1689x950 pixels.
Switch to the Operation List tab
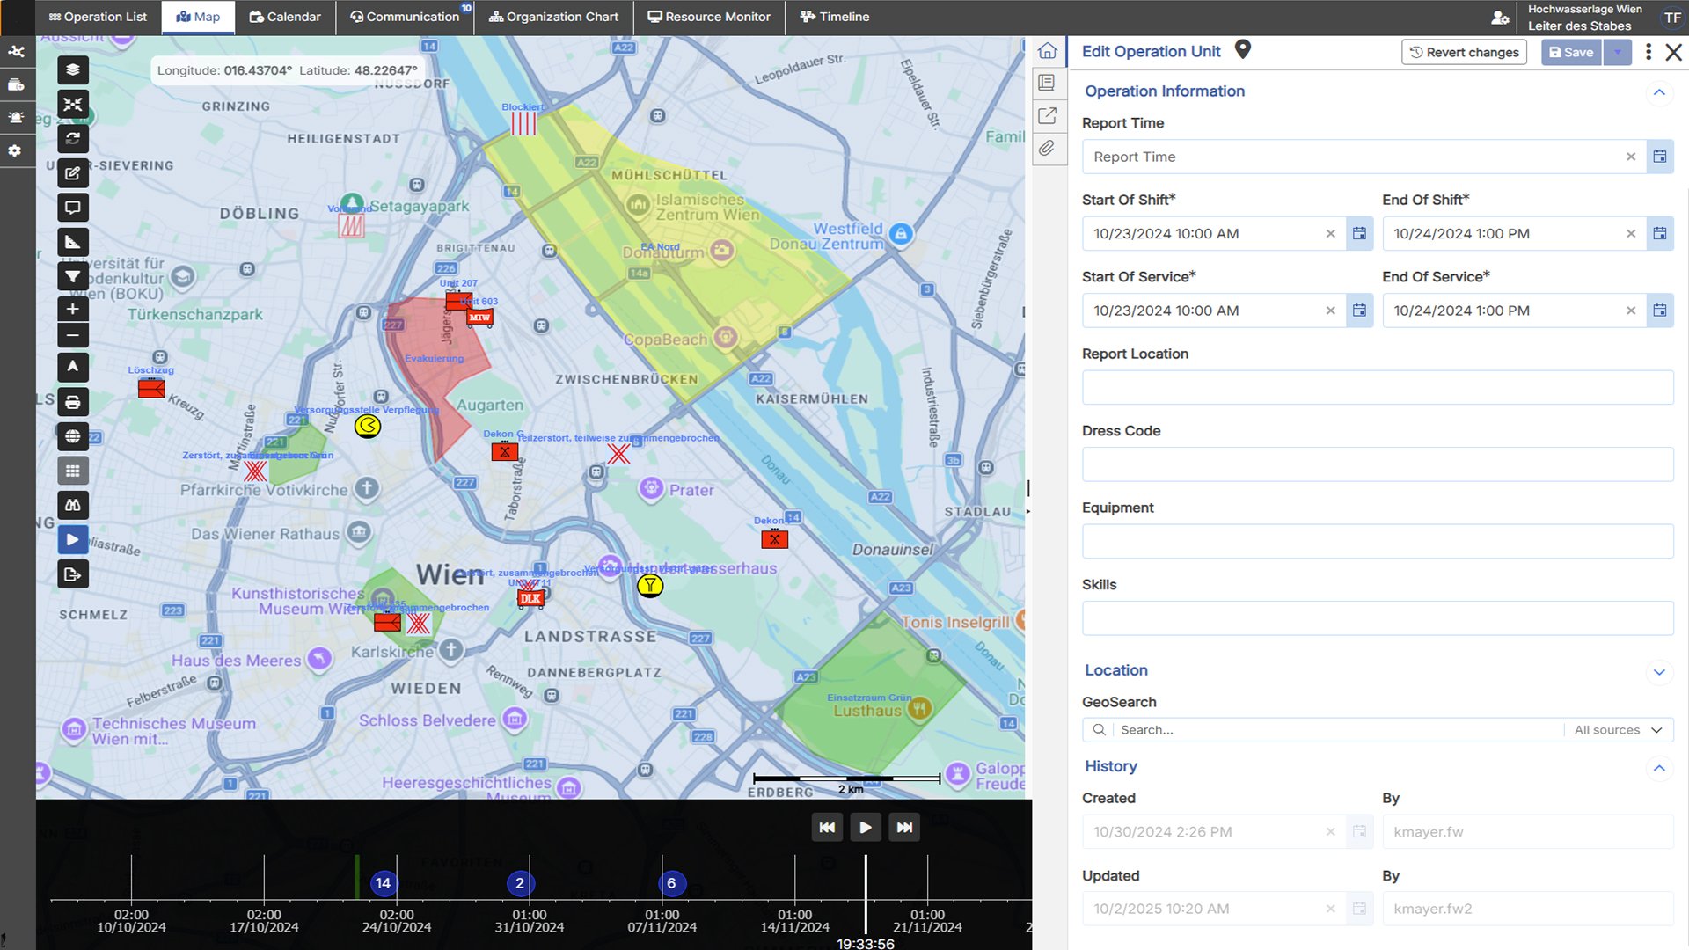98,17
